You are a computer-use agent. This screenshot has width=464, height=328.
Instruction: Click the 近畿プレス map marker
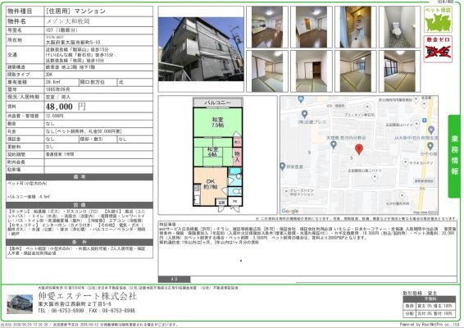(304, 114)
